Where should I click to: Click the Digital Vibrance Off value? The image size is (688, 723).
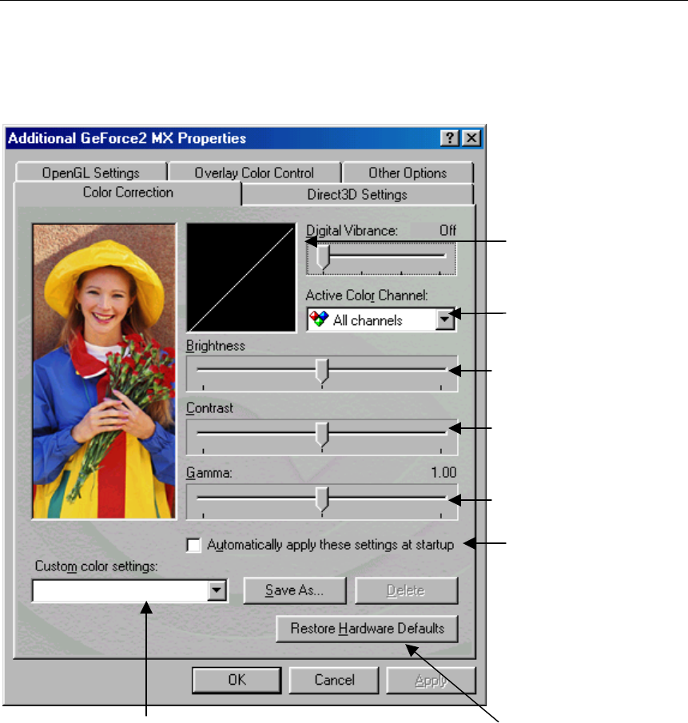447,230
